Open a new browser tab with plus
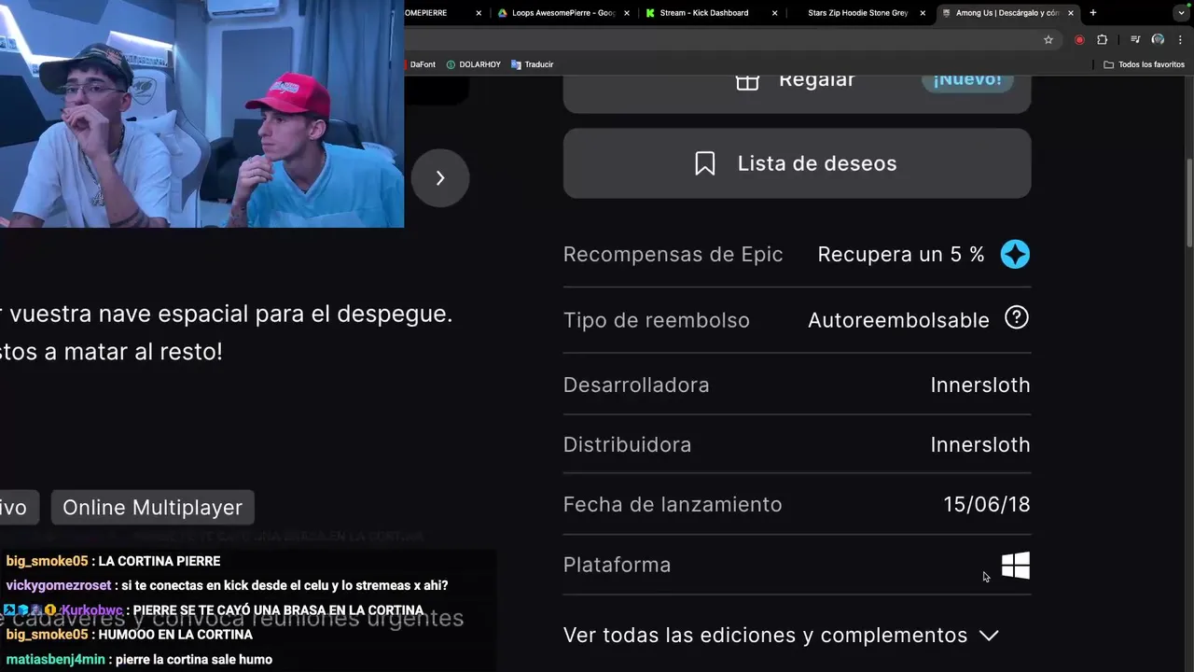This screenshot has height=672, width=1194. click(x=1093, y=13)
